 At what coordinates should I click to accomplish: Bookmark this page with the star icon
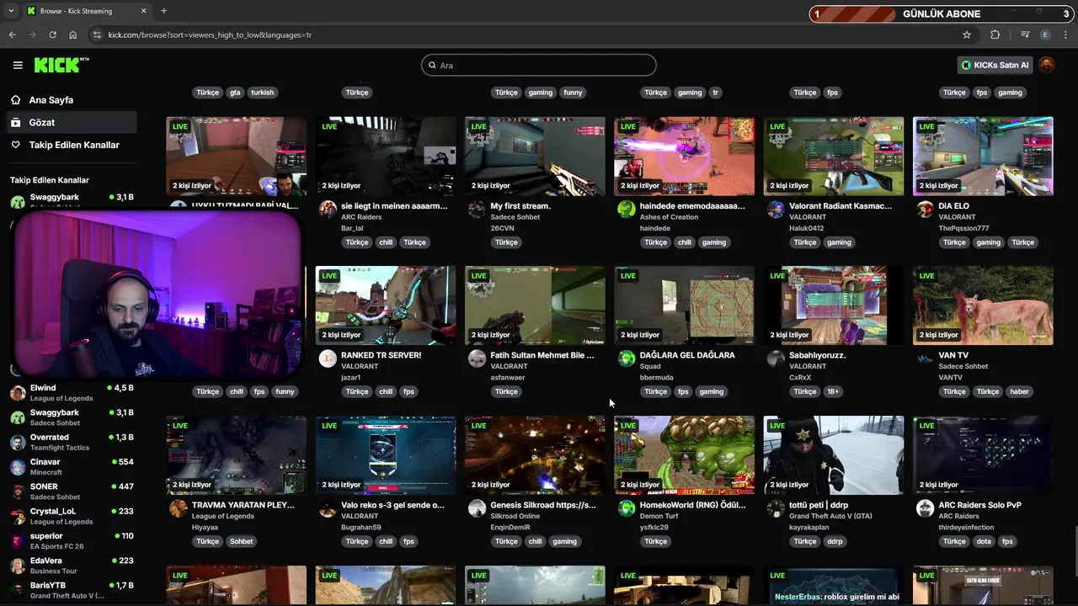click(x=967, y=35)
